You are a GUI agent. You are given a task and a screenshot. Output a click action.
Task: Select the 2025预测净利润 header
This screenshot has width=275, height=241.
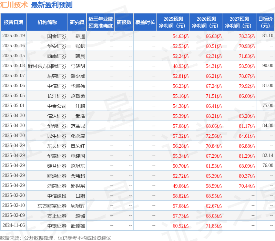pos(173,22)
